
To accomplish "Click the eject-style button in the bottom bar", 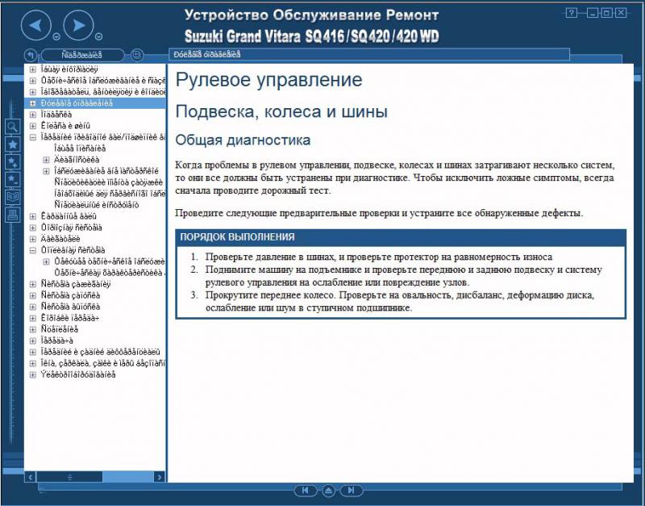I will (328, 491).
